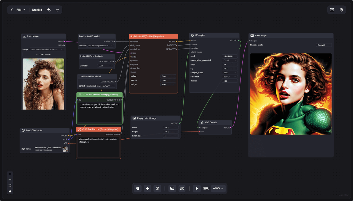353x201 pixels.
Task: Edit the denoise value 1.00
Action: coord(230,81)
